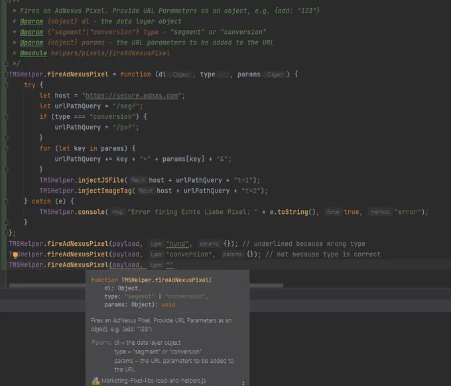Fold the if (type === "conversion") block

tap(6, 117)
